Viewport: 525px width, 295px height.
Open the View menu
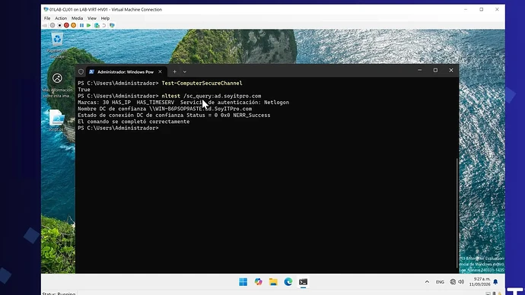92,18
